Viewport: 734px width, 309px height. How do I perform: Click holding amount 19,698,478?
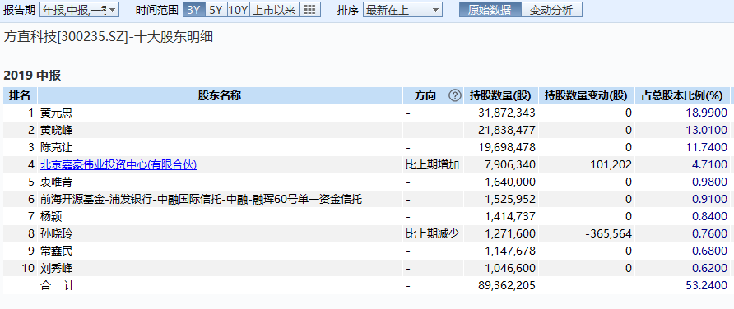[x=507, y=147]
